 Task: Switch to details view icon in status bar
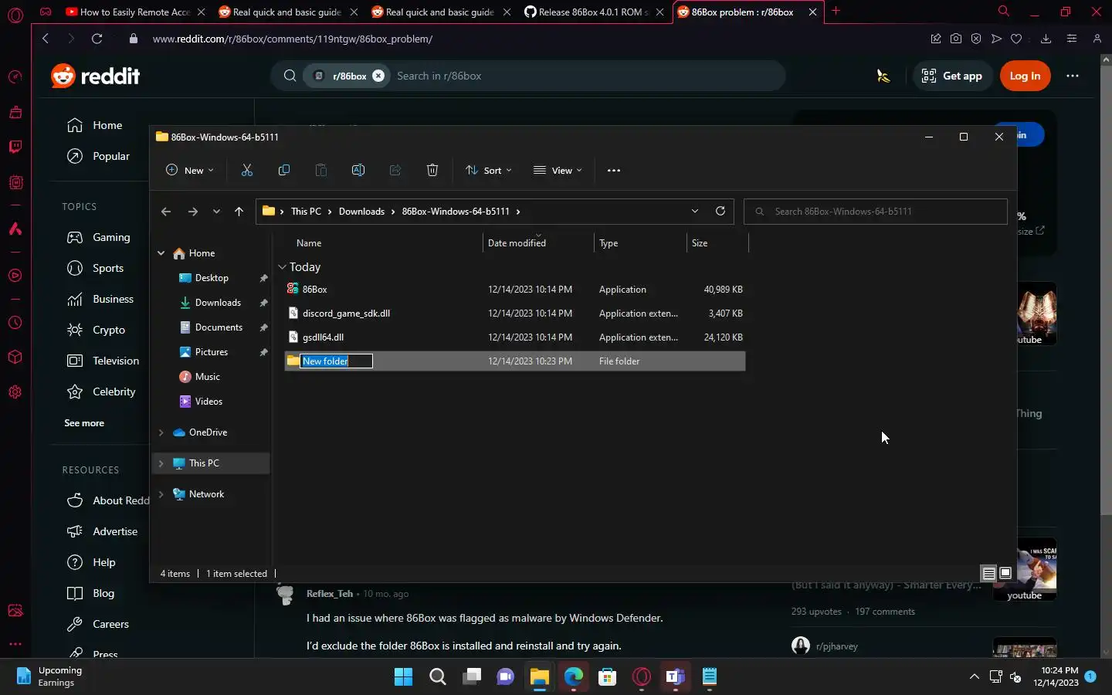coord(988,574)
